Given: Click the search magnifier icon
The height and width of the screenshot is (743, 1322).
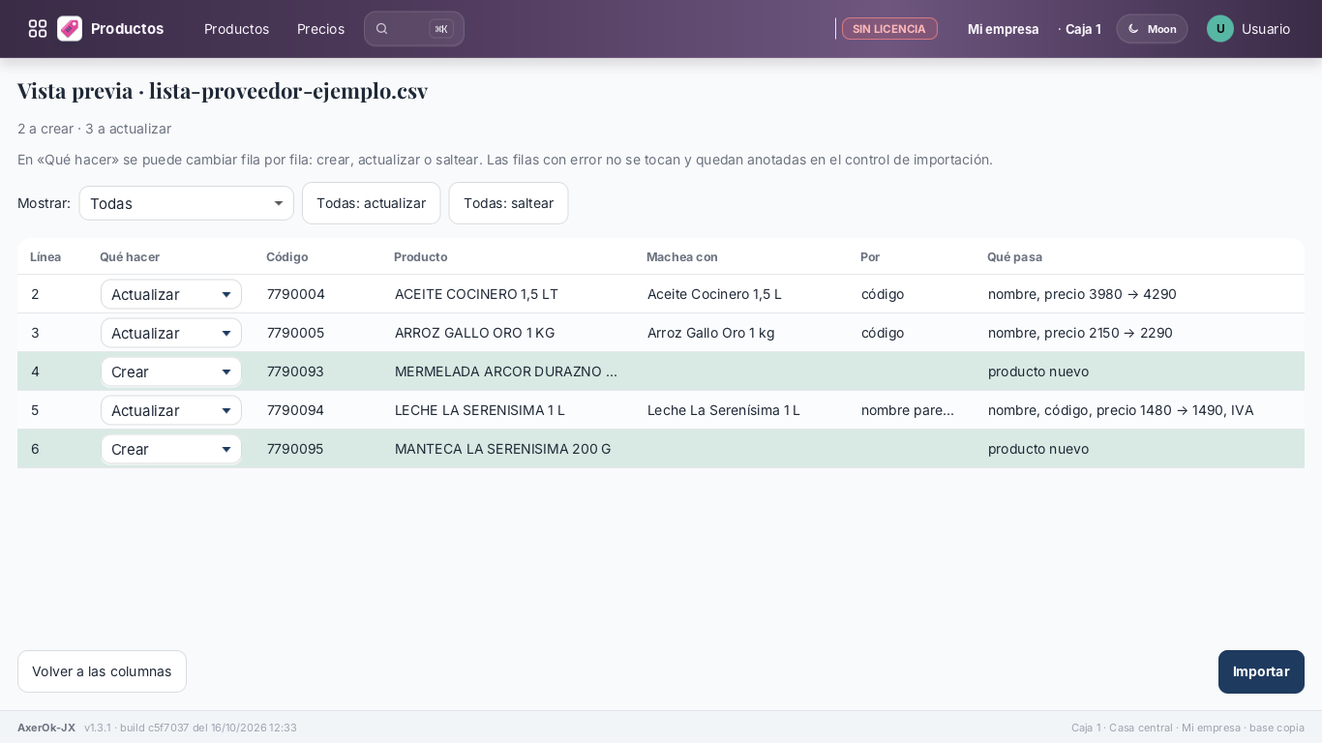Looking at the screenshot, I should pyautogui.click(x=382, y=29).
